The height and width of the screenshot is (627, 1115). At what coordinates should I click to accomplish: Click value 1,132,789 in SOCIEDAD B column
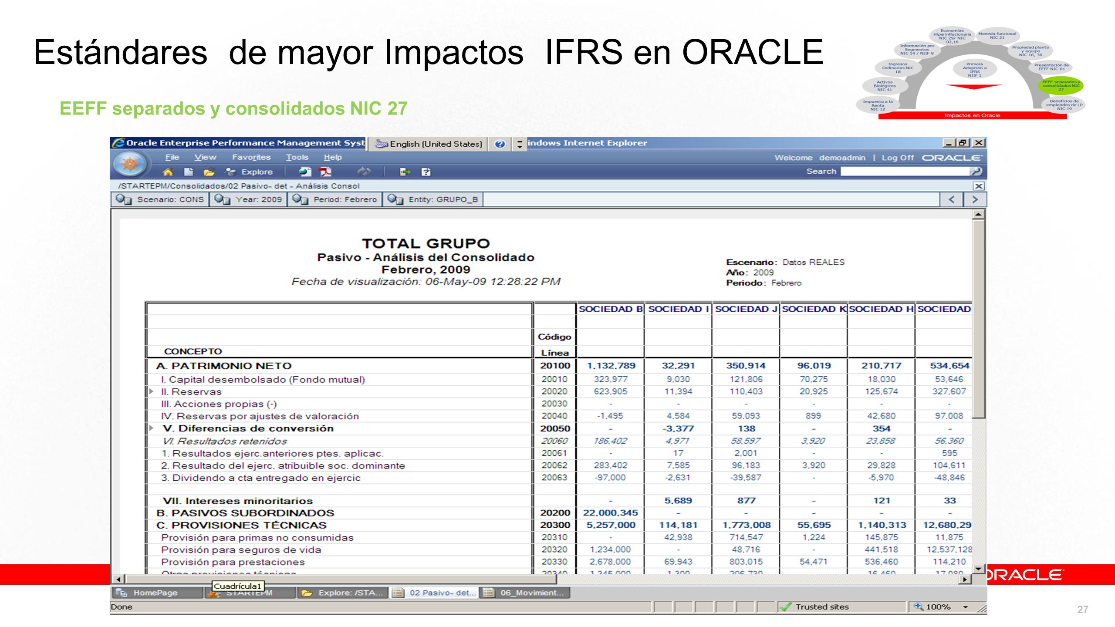tap(611, 366)
